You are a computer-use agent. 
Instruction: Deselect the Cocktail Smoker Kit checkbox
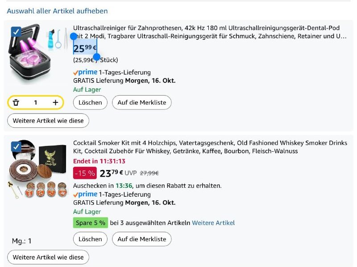coord(16,146)
